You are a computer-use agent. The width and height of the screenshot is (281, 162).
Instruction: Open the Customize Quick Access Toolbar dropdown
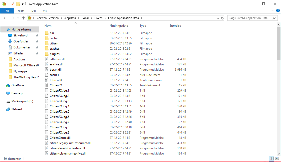tap(22, 4)
